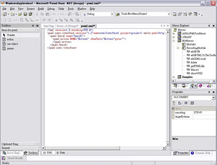The height and width of the screenshot is (165, 217).
Task: Switch to Form1.vb [Design] tab
Action: tap(68, 26)
